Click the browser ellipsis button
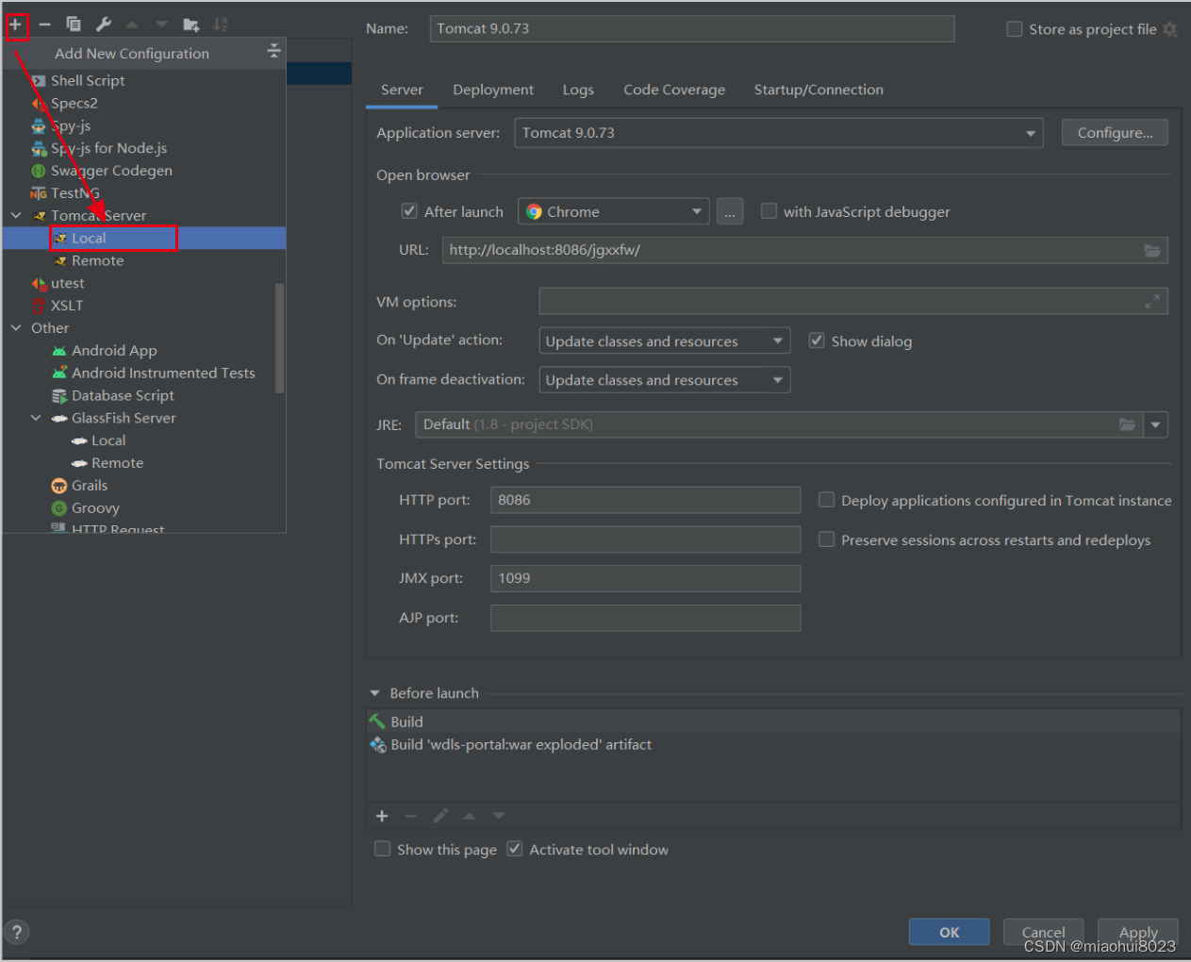 (x=730, y=212)
